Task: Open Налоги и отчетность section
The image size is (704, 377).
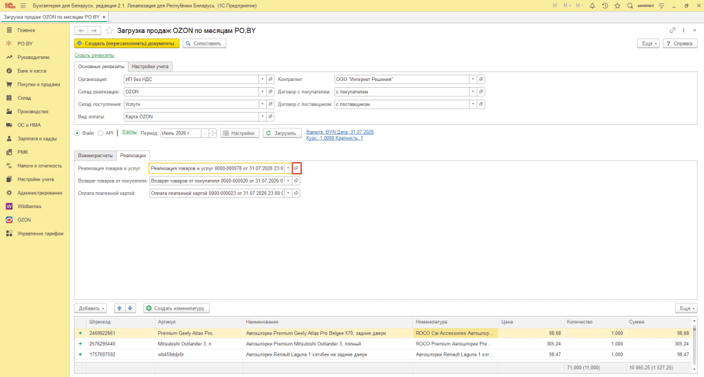Action: pyautogui.click(x=39, y=166)
